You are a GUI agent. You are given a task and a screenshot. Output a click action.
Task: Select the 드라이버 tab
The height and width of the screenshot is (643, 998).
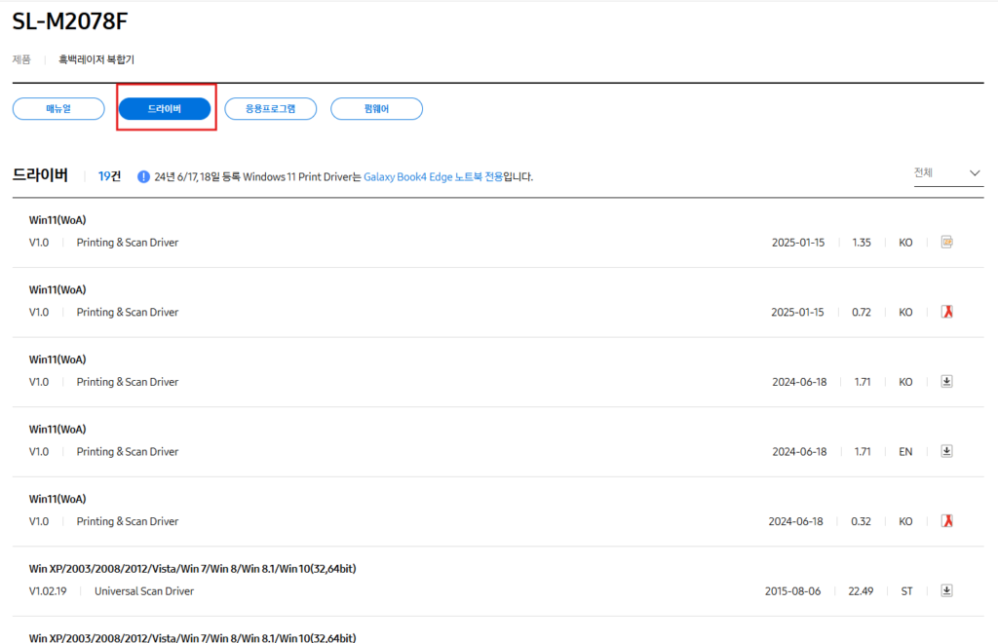[165, 109]
